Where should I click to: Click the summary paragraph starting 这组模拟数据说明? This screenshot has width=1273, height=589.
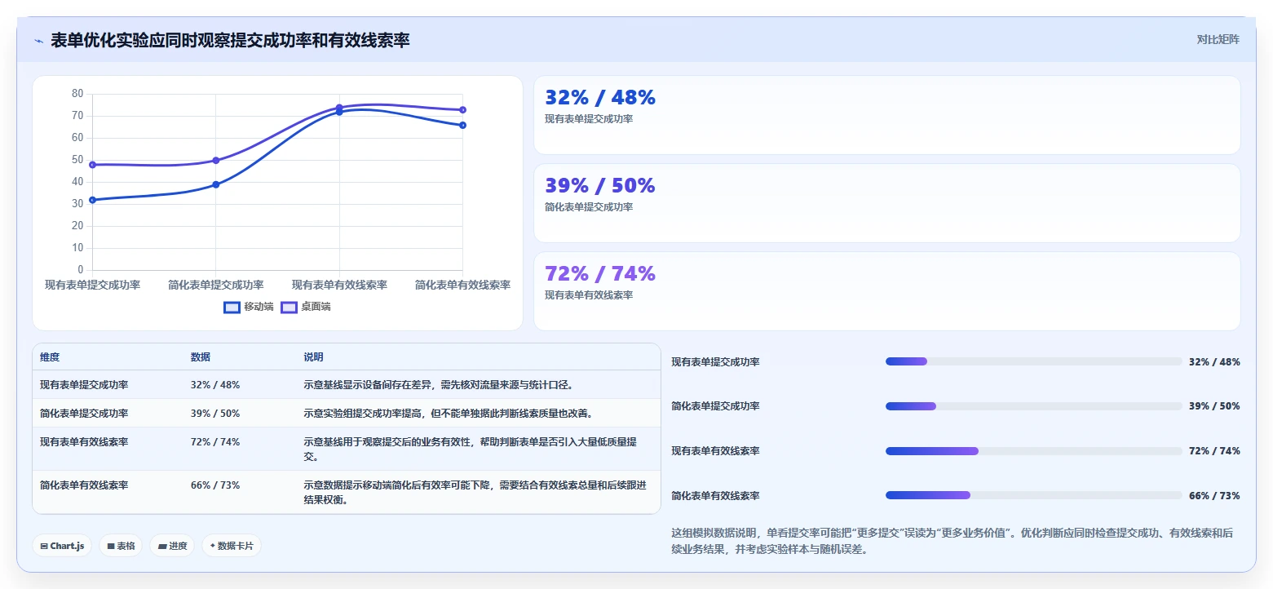pyautogui.click(x=952, y=542)
